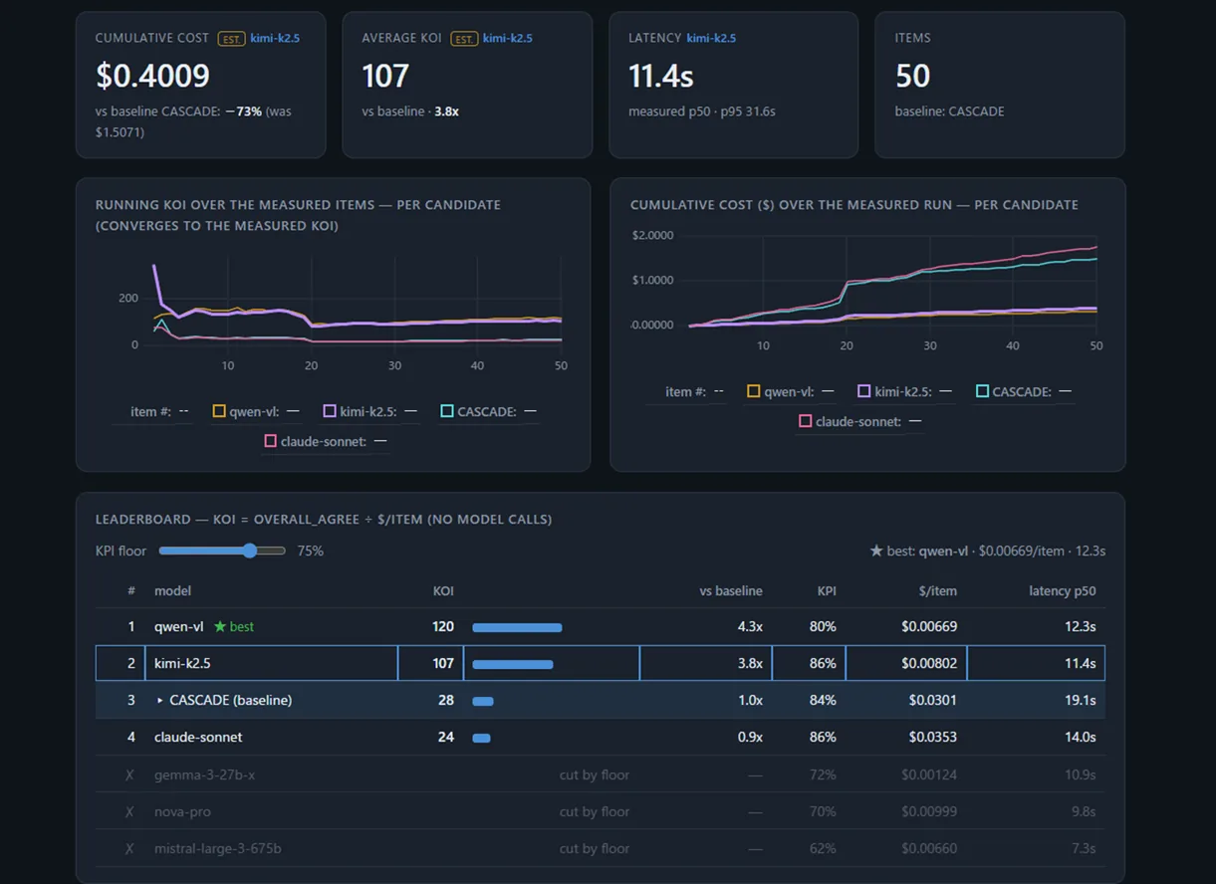Click the '4.3x' vs baseline cell
1216x884 pixels.
pyautogui.click(x=751, y=627)
